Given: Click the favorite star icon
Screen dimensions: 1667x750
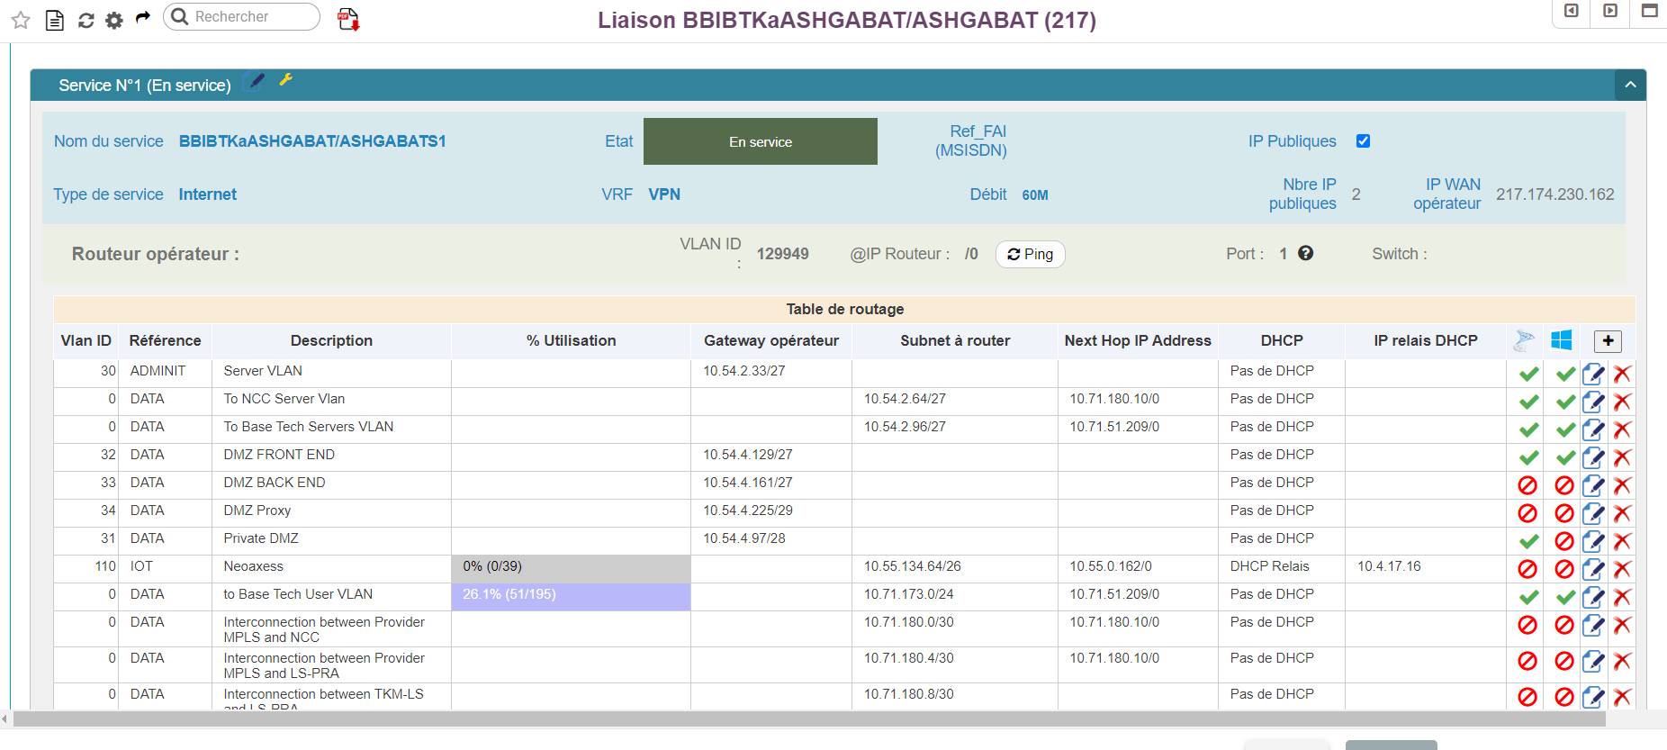Looking at the screenshot, I should [21, 20].
